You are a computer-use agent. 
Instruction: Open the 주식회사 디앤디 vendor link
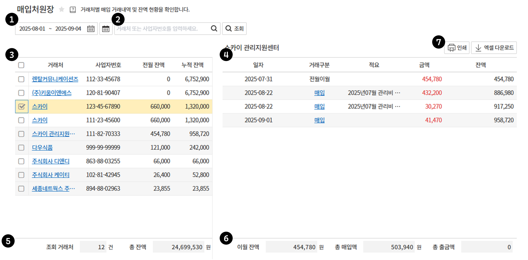[51, 161]
